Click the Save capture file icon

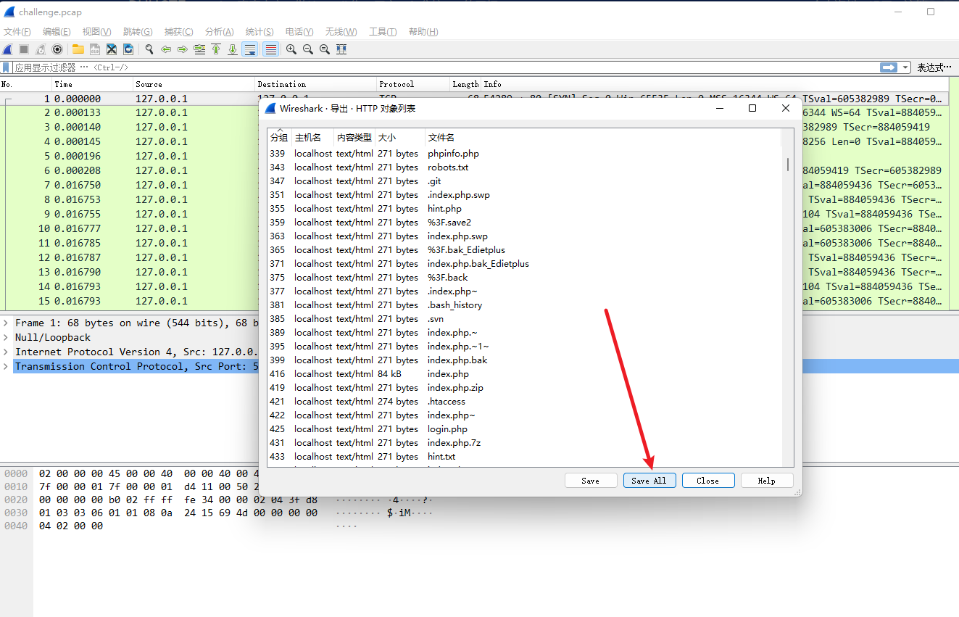(x=94, y=49)
